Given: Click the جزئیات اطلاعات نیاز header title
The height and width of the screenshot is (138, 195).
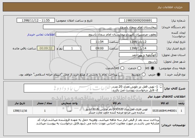Looking at the screenshot, I should pos(170,7).
